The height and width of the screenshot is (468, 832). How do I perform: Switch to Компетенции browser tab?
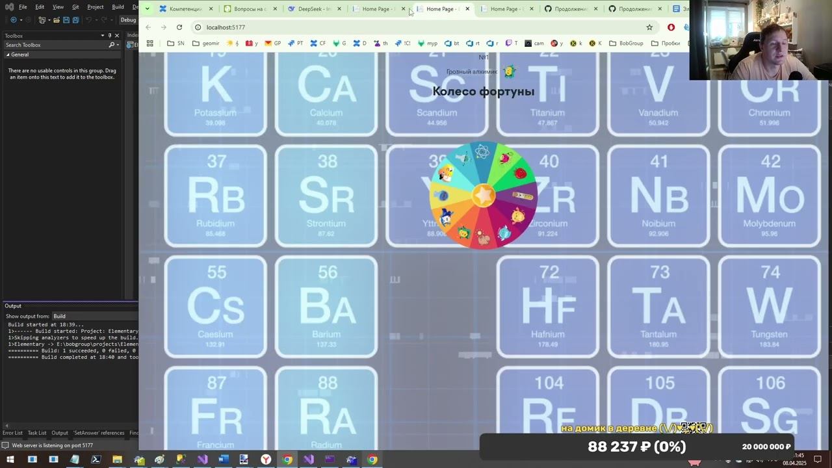pyautogui.click(x=185, y=9)
